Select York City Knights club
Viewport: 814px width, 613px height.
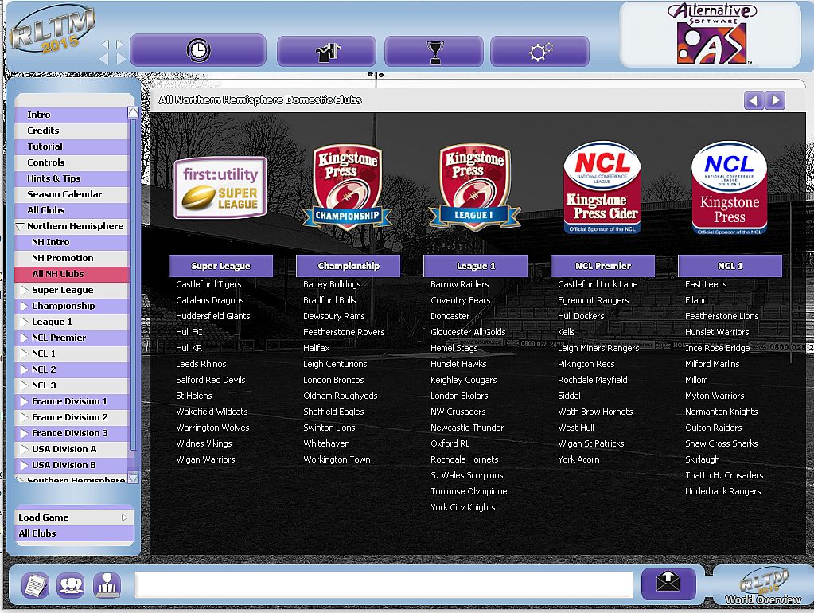pyautogui.click(x=463, y=508)
